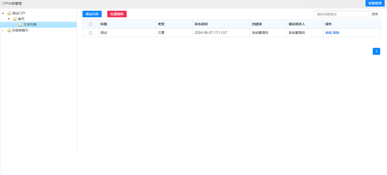Collapse the 首页 tree node arrow
The width and height of the screenshot is (387, 175).
pos(9,19)
